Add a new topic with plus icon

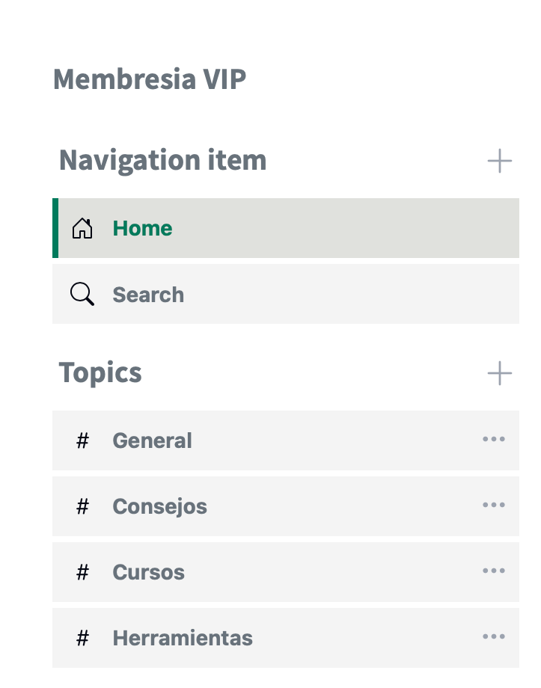coord(499,373)
